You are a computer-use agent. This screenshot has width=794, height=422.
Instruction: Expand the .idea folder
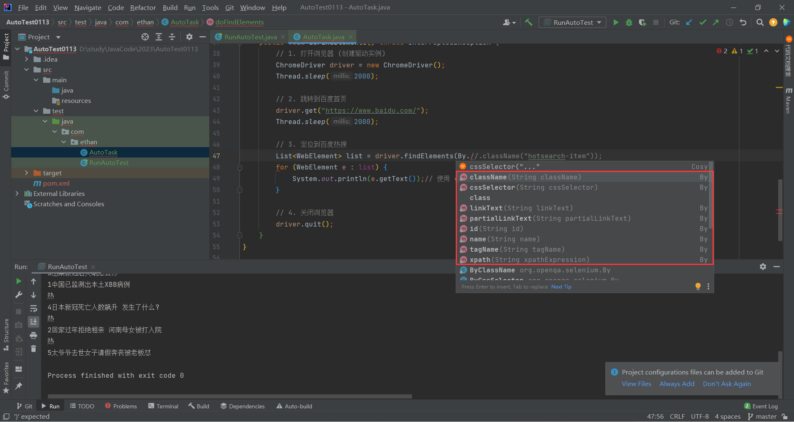tap(26, 59)
